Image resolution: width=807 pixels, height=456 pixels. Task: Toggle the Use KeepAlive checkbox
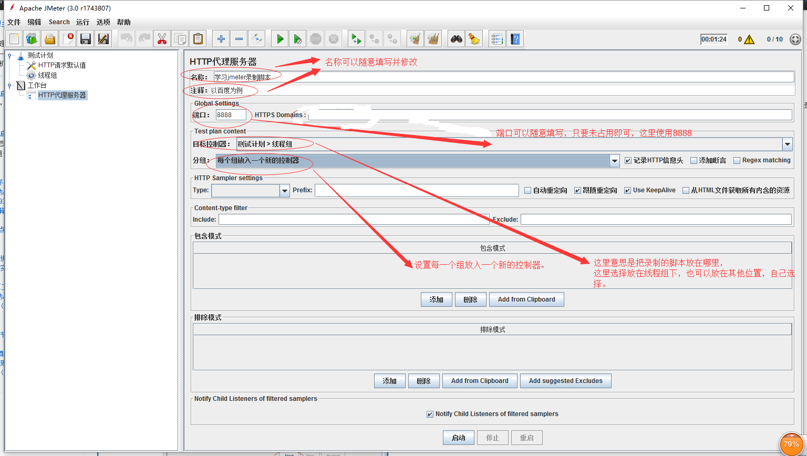point(627,191)
